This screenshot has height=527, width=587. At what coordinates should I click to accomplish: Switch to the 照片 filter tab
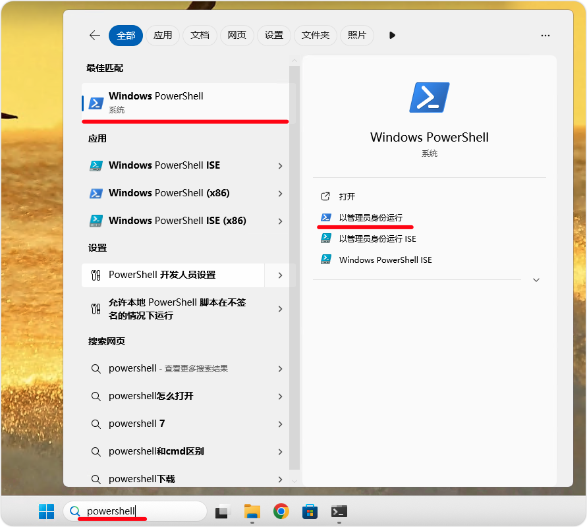pos(357,36)
